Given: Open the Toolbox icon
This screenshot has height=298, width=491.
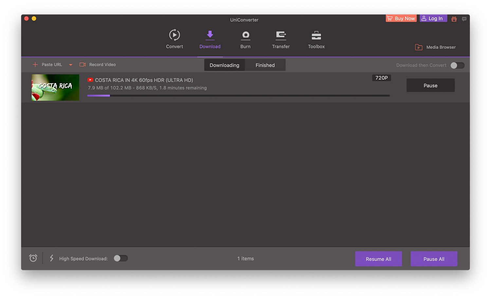Looking at the screenshot, I should click(316, 35).
